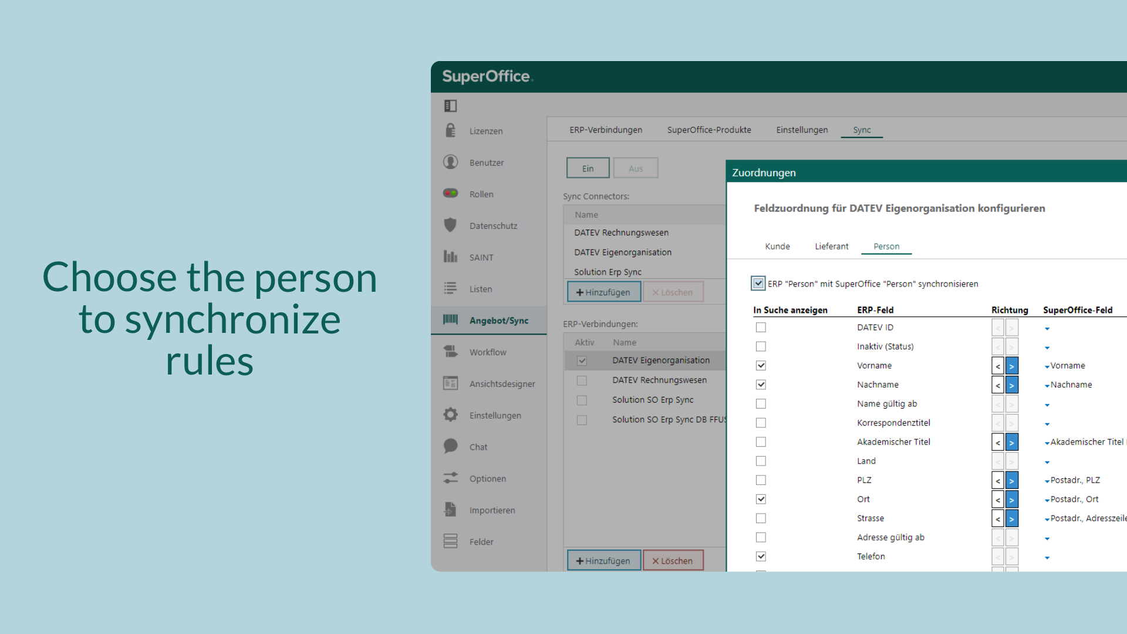Open Lizenzen via its lock icon
The image size is (1127, 634).
click(450, 130)
